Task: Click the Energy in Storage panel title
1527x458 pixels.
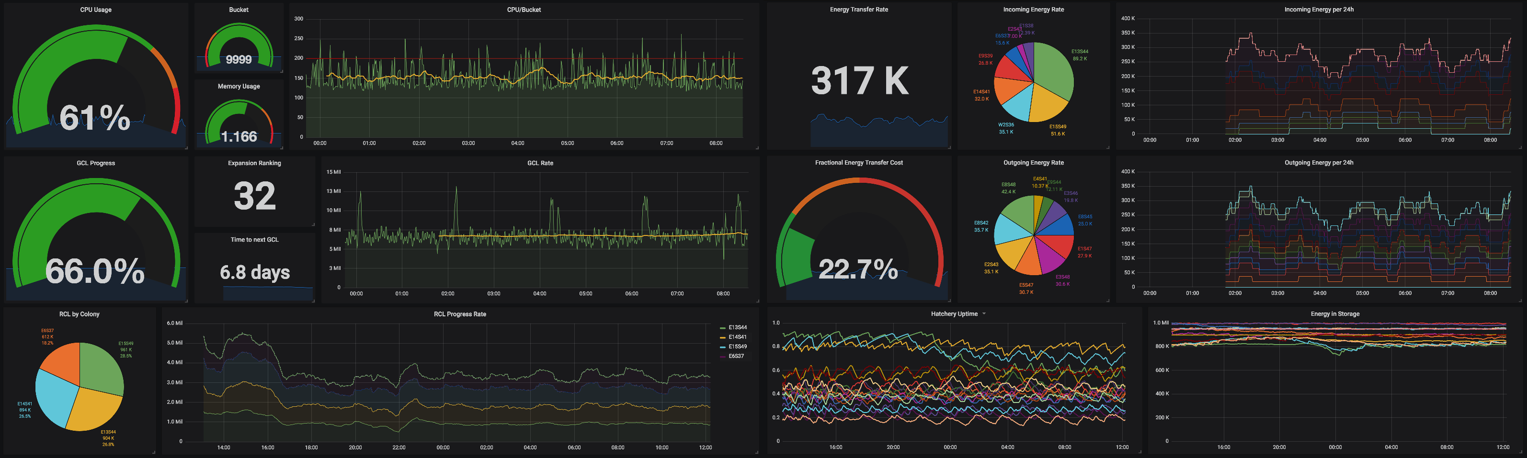Action: (x=1335, y=314)
